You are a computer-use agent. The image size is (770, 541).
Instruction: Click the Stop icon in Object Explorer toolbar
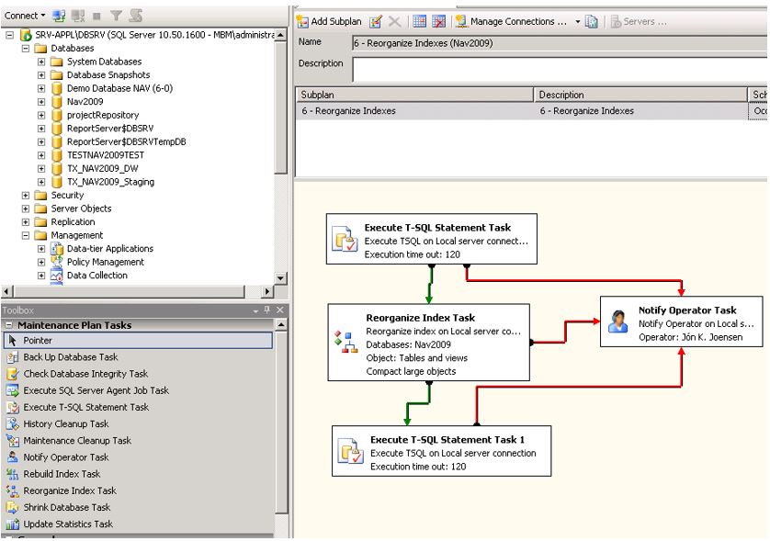tap(96, 16)
